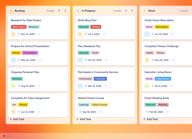The image size is (192, 139).
Task: Select the Writing tag on Write Blog Post
Action: pos(96,27)
